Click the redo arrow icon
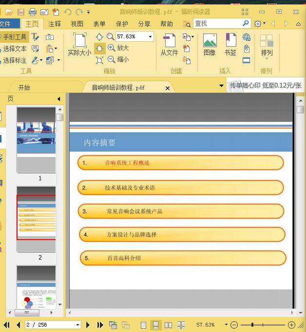This screenshot has width=306, height=332. 79,12
